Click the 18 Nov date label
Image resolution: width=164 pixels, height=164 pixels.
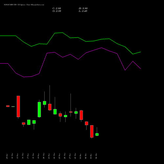[33, 156]
